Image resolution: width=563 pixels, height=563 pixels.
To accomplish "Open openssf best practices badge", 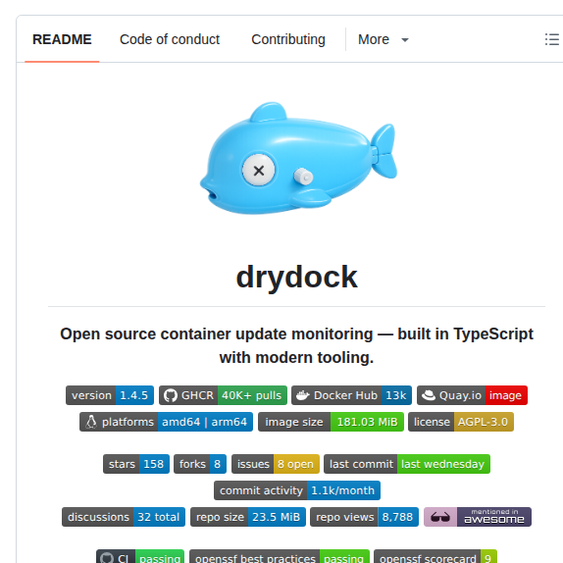I will 280,556.
